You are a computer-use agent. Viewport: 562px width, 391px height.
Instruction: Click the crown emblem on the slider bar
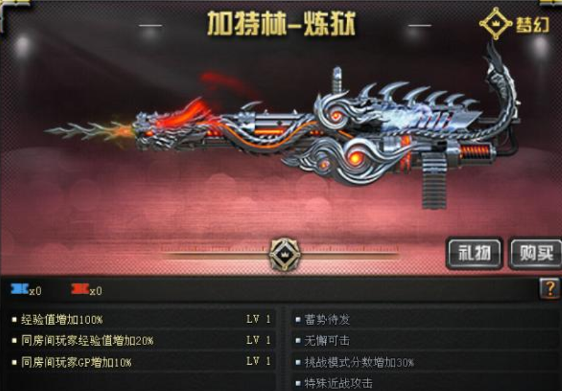(285, 254)
